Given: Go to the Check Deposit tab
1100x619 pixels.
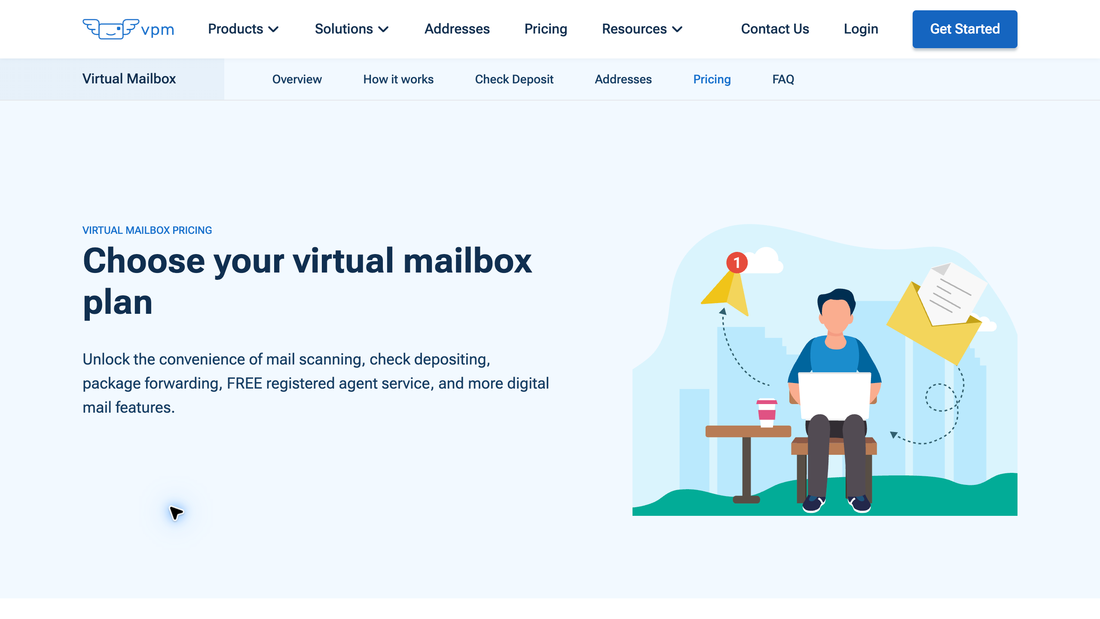Looking at the screenshot, I should [x=514, y=79].
